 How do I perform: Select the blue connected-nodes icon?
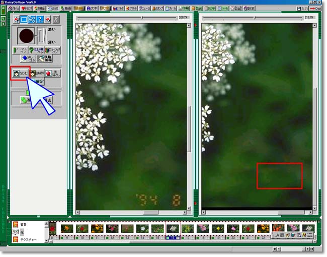pyautogui.click(x=32, y=20)
